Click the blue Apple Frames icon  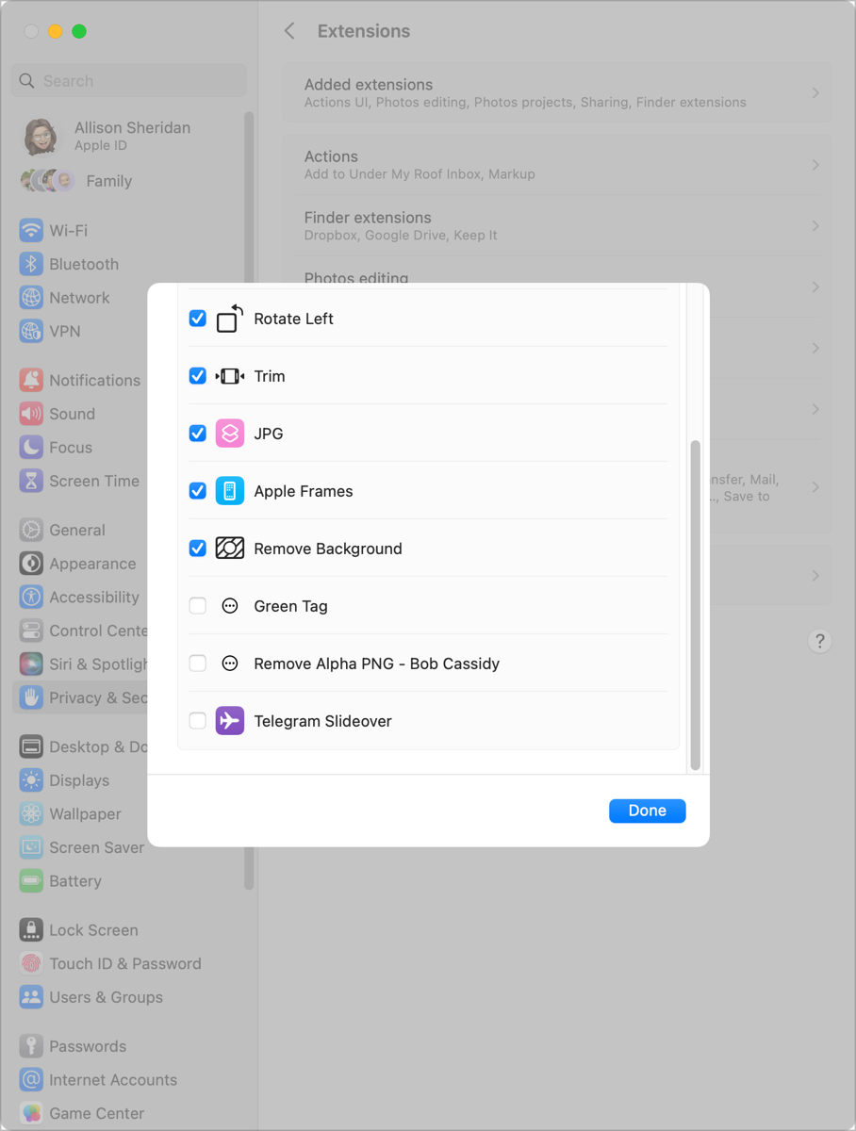coord(230,491)
